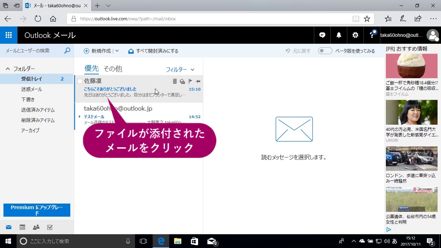This screenshot has width=441, height=248.
Task: Open a new browser tab
Action: point(98,6)
